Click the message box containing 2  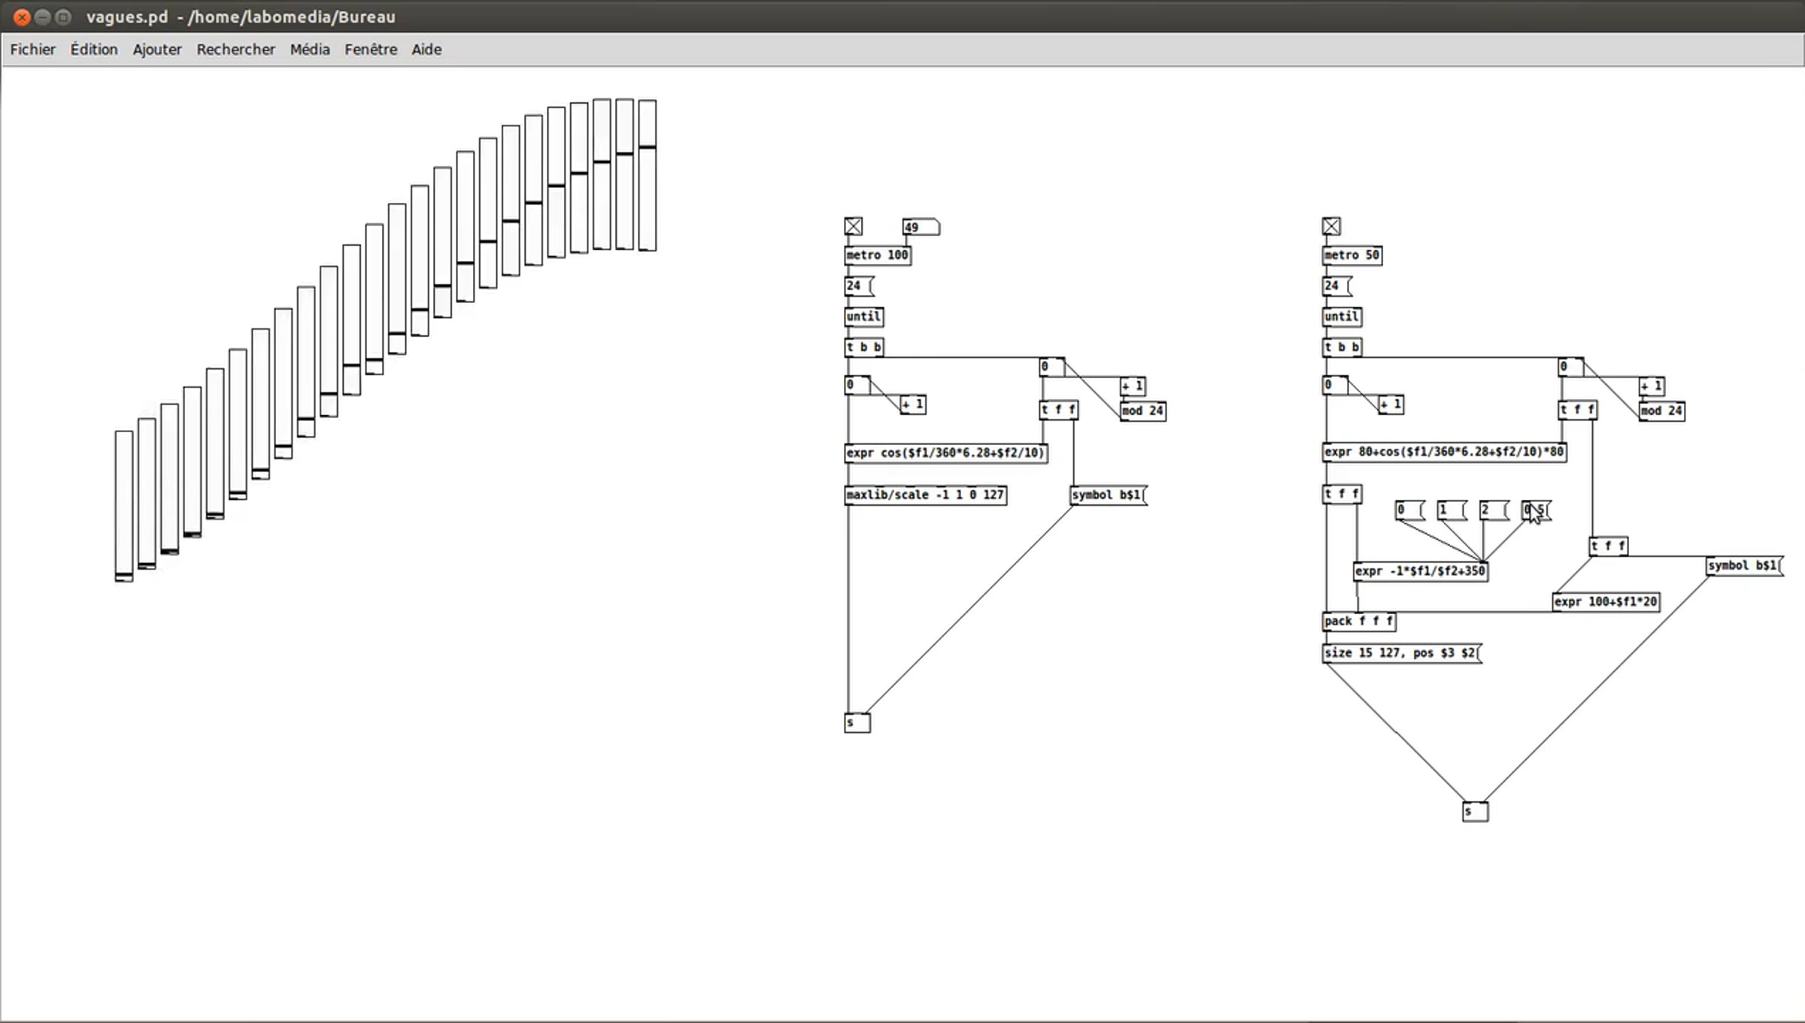1494,510
